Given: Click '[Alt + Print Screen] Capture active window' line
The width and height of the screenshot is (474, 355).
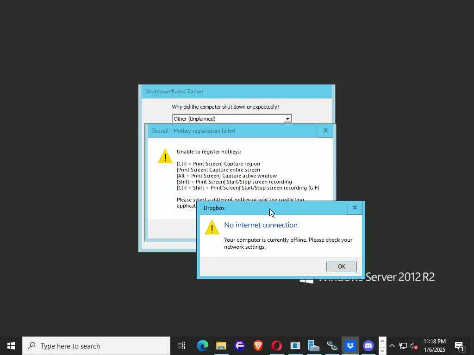Looking at the screenshot, I should (227, 176).
